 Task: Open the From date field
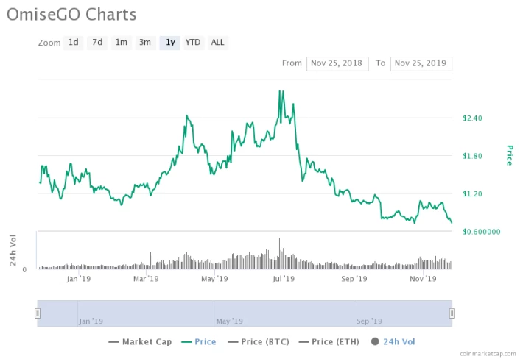(337, 63)
